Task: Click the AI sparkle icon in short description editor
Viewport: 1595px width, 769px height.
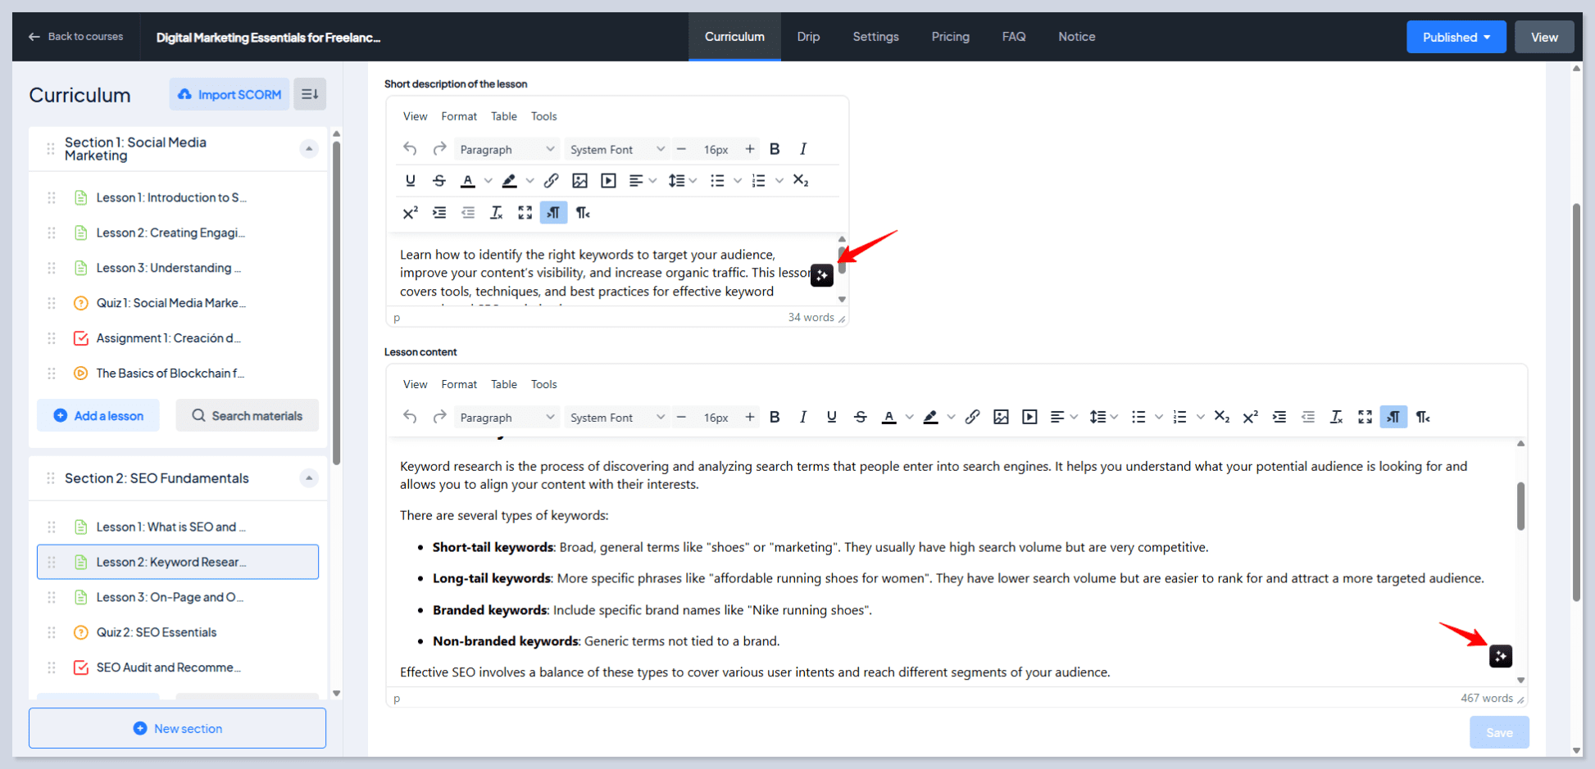Action: coord(821,275)
